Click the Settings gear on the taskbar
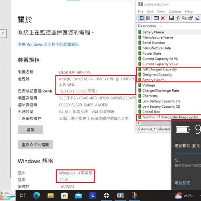The width and height of the screenshot is (201, 201). pyautogui.click(x=107, y=195)
